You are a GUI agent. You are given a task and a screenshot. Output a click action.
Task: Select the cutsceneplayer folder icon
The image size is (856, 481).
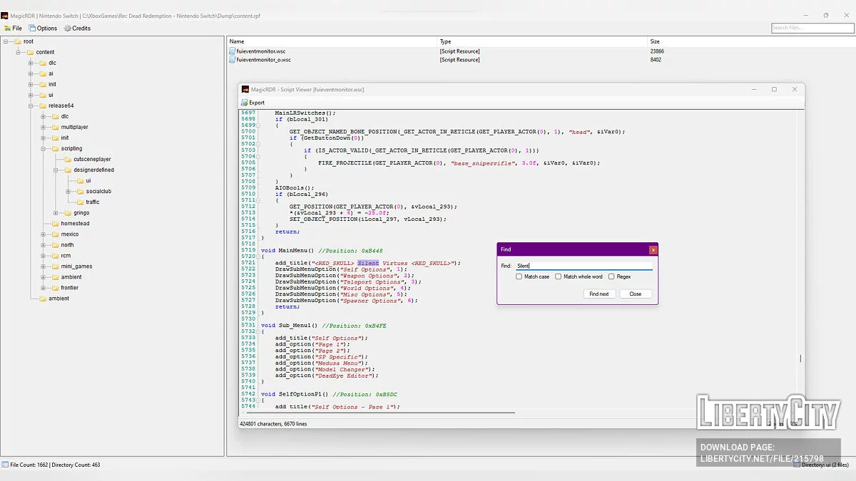(67, 160)
